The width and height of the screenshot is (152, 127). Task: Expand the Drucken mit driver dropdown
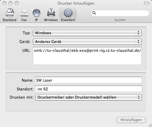click(89, 97)
